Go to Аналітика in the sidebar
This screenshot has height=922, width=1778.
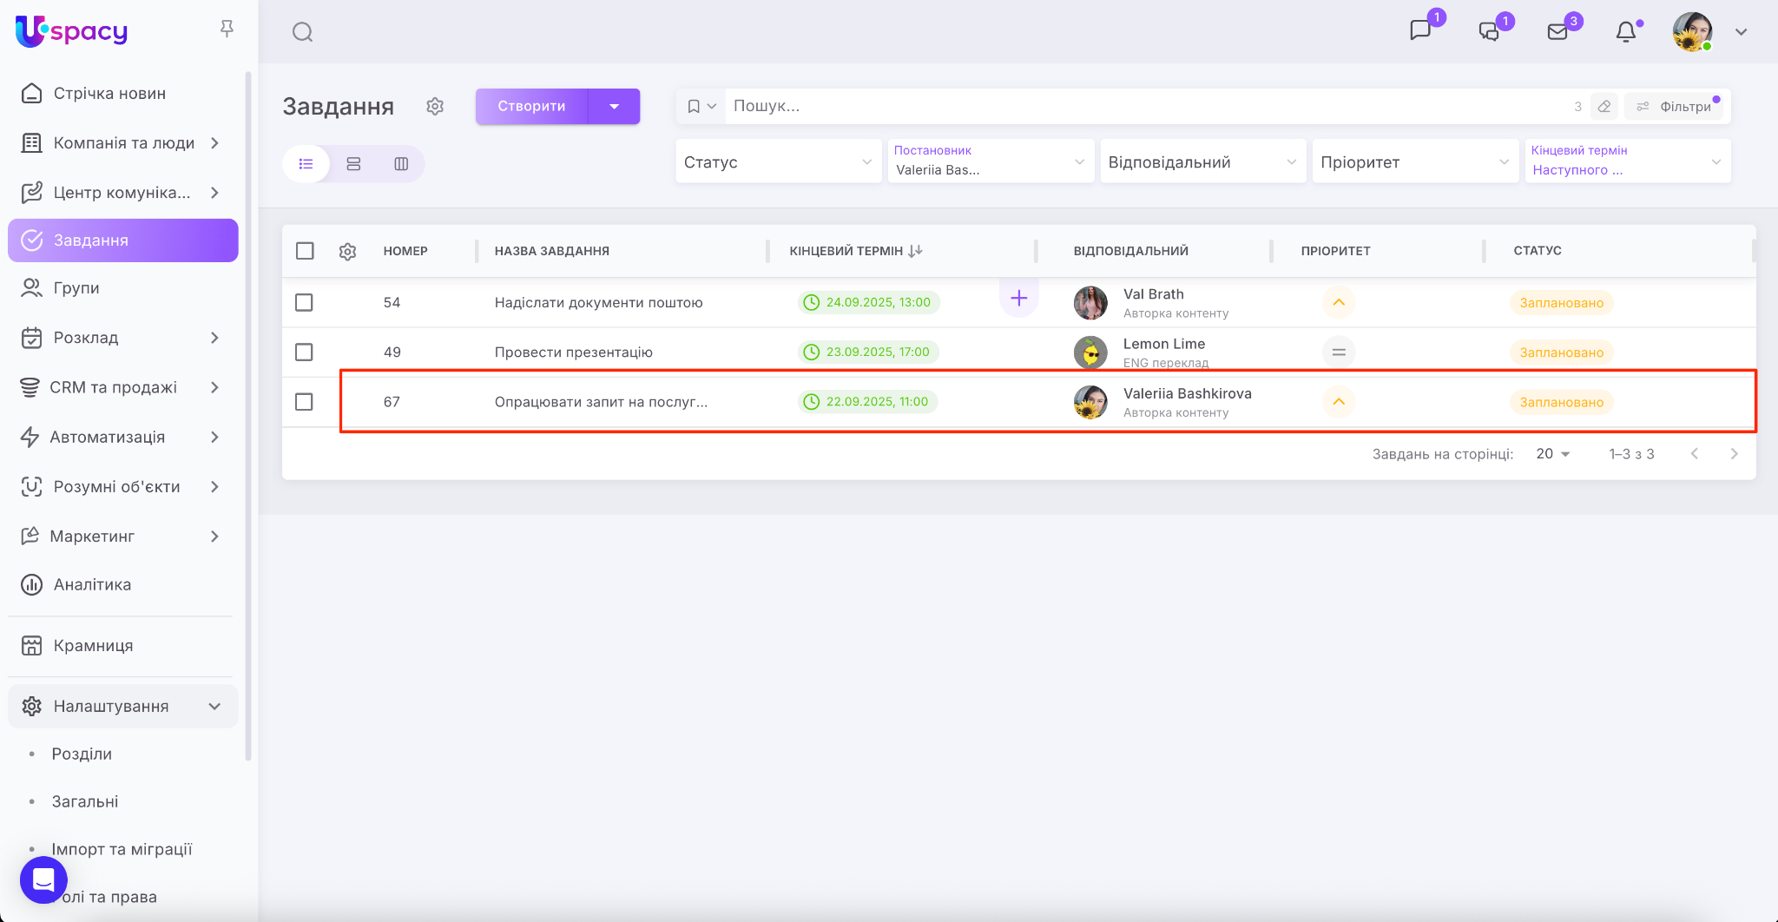(92, 585)
